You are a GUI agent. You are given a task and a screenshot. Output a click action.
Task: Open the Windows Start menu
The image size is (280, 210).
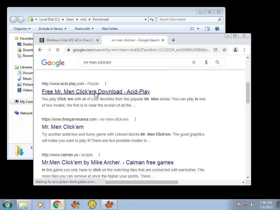point(7,205)
